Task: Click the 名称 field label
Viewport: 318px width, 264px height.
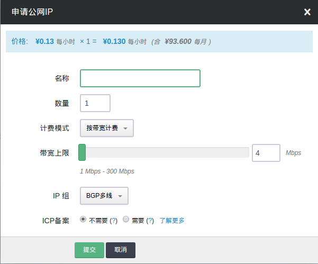Action: [x=62, y=78]
